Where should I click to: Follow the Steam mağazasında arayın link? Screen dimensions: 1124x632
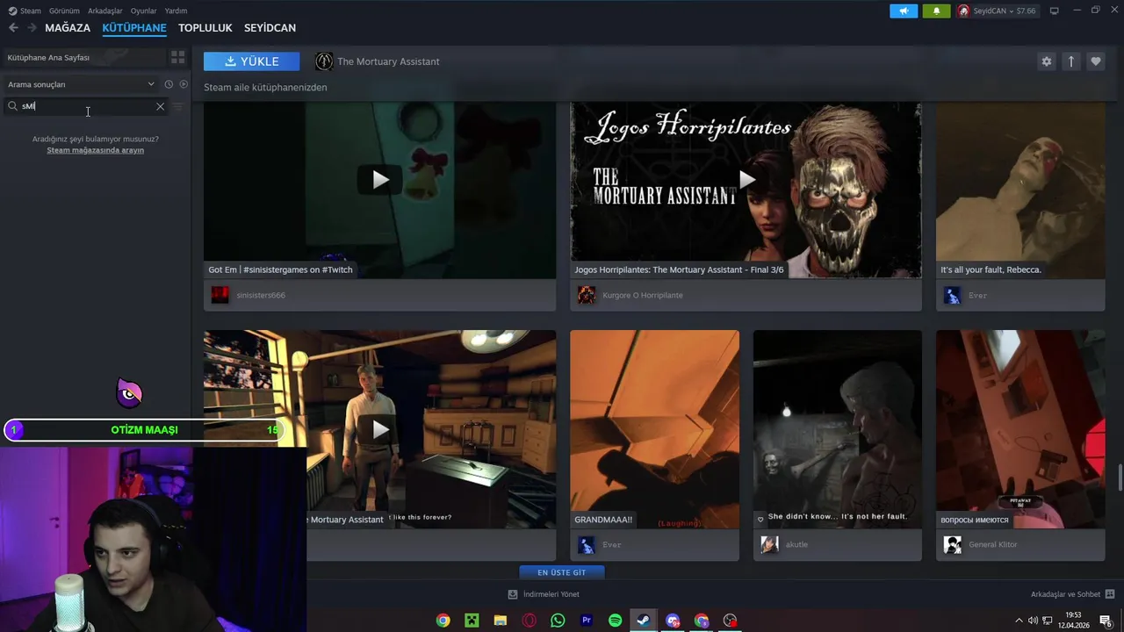tap(95, 150)
